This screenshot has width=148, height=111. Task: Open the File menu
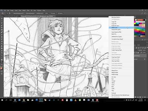click(x=5, y=10)
